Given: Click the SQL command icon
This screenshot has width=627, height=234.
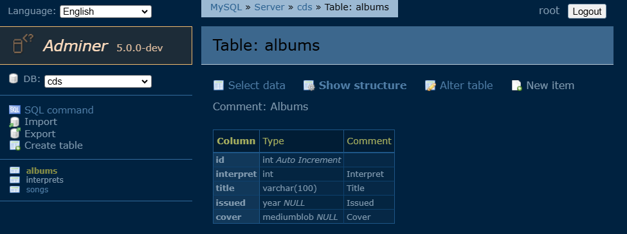Looking at the screenshot, I should coord(14,110).
